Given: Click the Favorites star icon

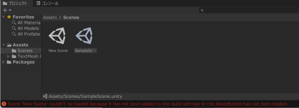Looking at the screenshot, I should pos(9,17).
